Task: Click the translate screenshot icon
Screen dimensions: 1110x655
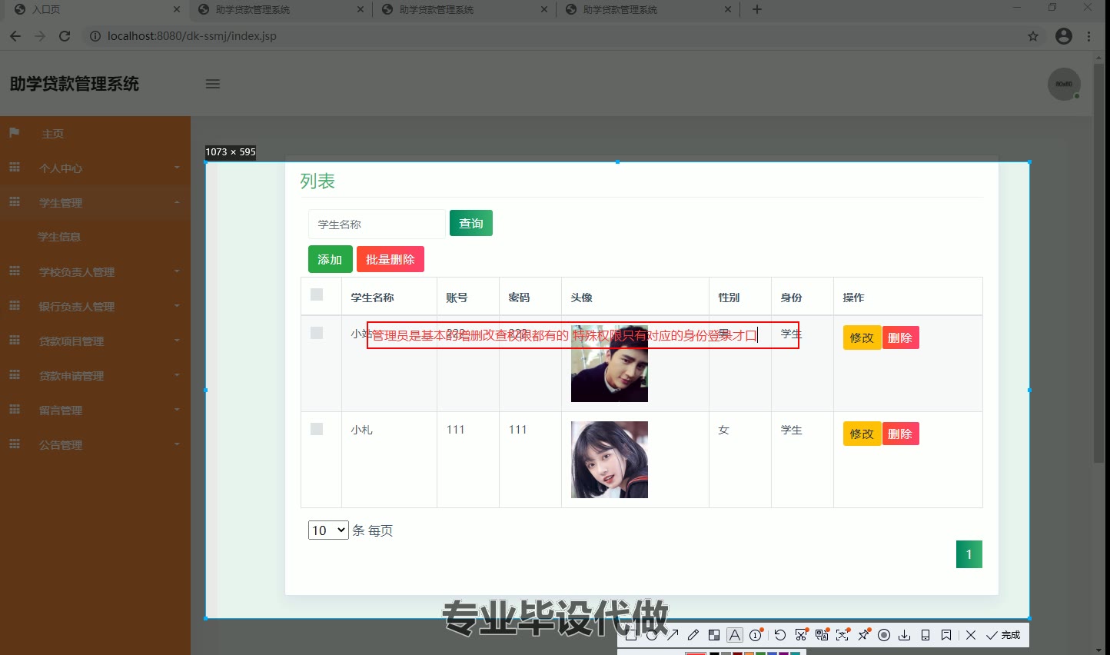Action: (x=822, y=635)
